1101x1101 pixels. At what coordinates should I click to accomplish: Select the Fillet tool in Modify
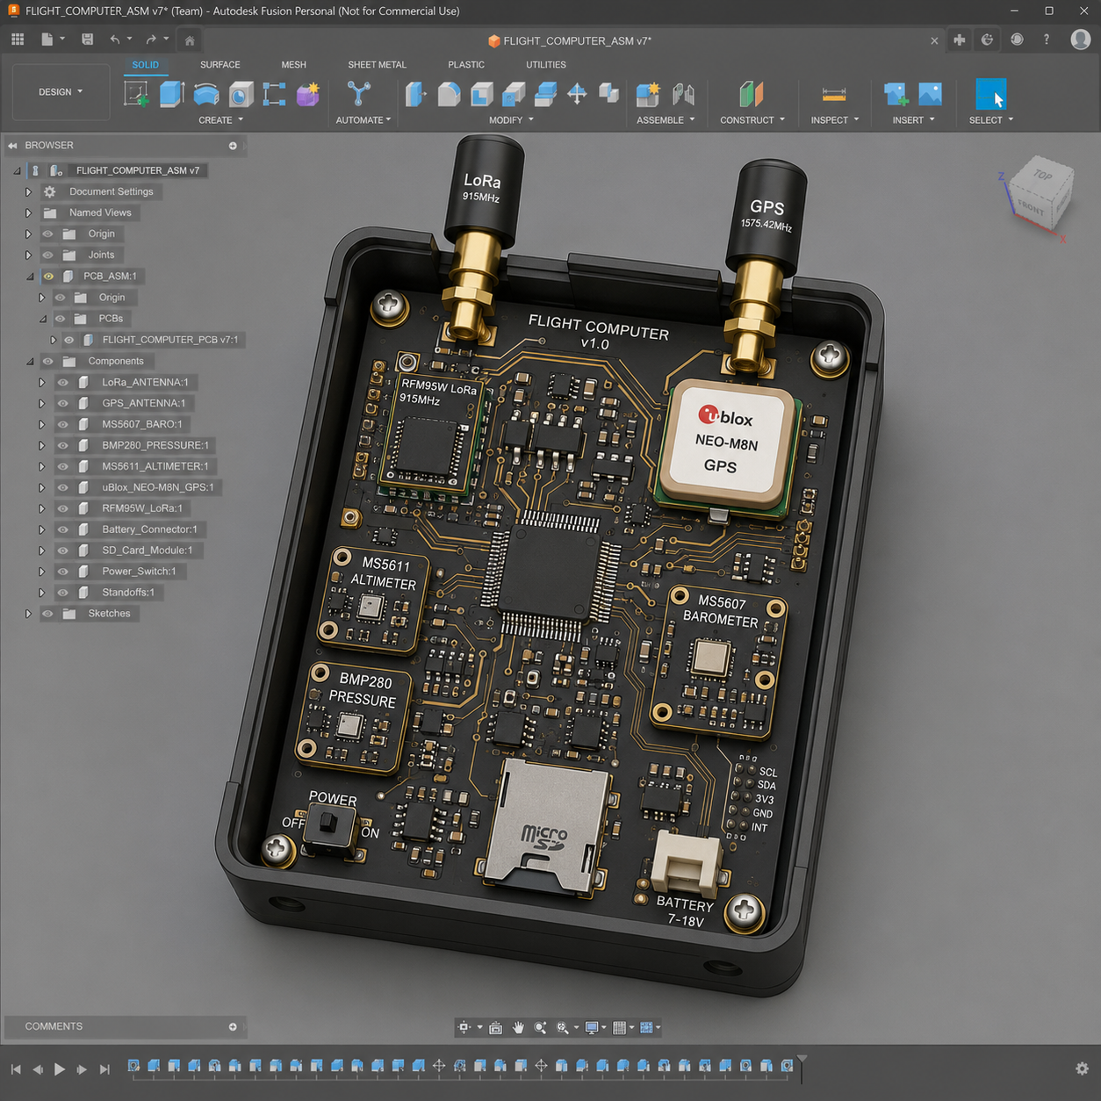pos(449,94)
